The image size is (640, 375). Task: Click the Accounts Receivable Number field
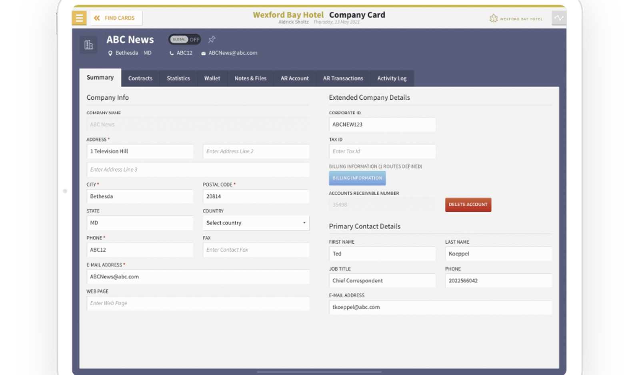click(x=382, y=205)
